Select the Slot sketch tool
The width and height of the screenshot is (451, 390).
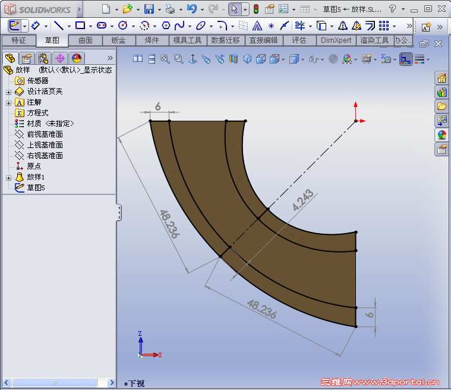(x=102, y=26)
